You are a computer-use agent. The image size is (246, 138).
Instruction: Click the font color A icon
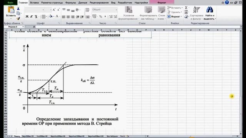pyautogui.click(x=57, y=16)
